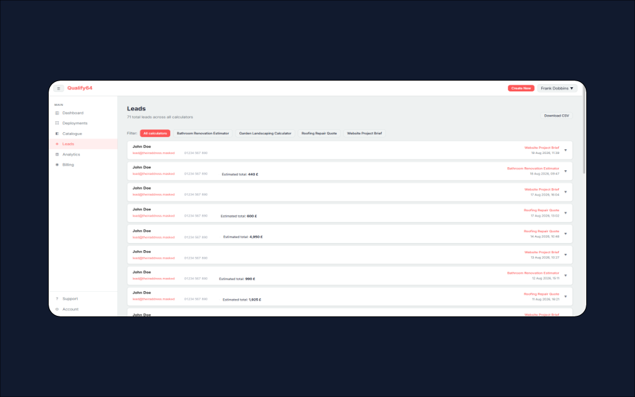
Task: Filter by the Website Project Brief chip
Action: (364, 134)
